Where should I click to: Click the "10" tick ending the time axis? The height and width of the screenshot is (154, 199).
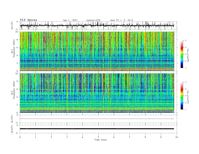tap(177, 137)
